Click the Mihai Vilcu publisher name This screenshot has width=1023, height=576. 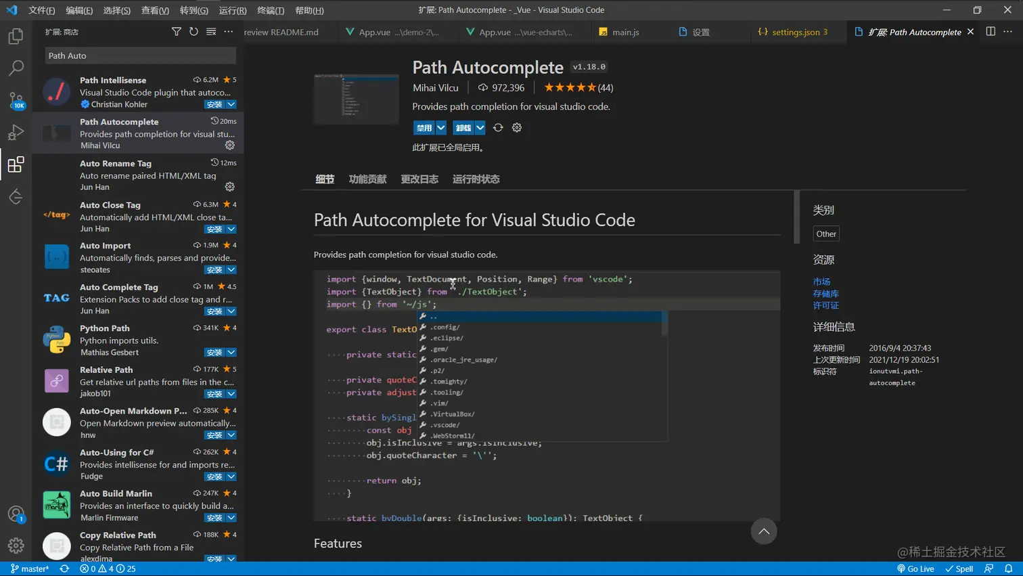pyautogui.click(x=436, y=88)
